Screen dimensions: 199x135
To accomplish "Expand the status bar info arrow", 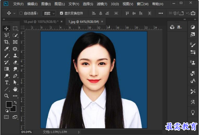I will (79, 132).
